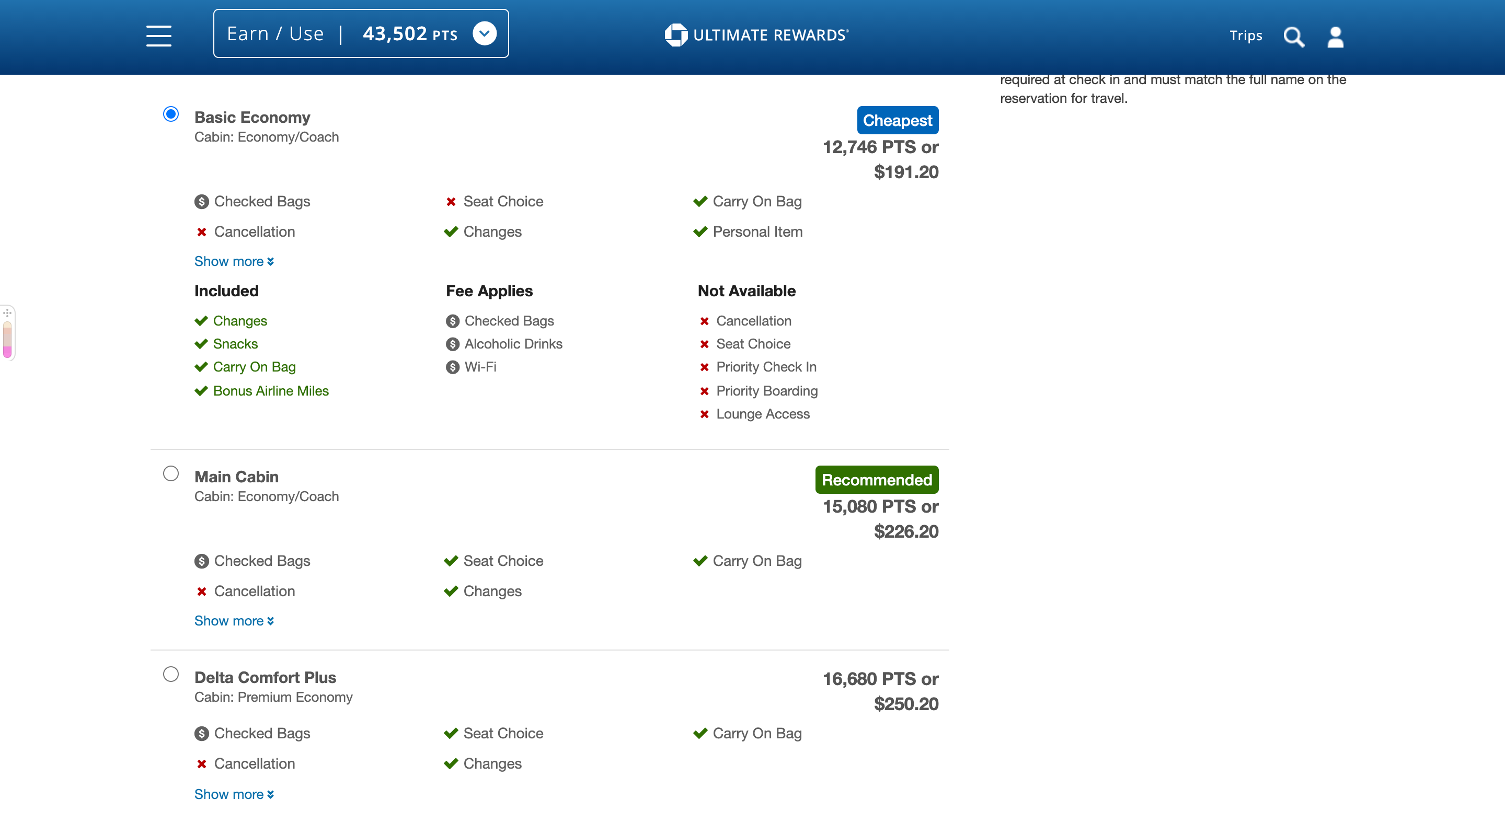Expand Show more under Delta Comfort Plus

pos(234,794)
